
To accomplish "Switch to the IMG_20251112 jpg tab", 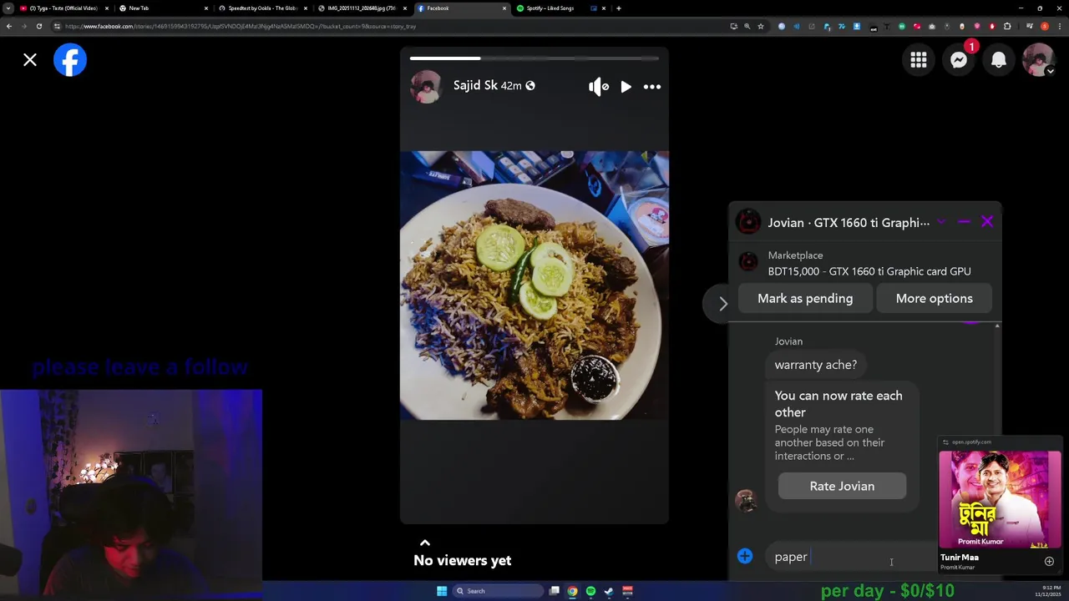I will 361,8.
